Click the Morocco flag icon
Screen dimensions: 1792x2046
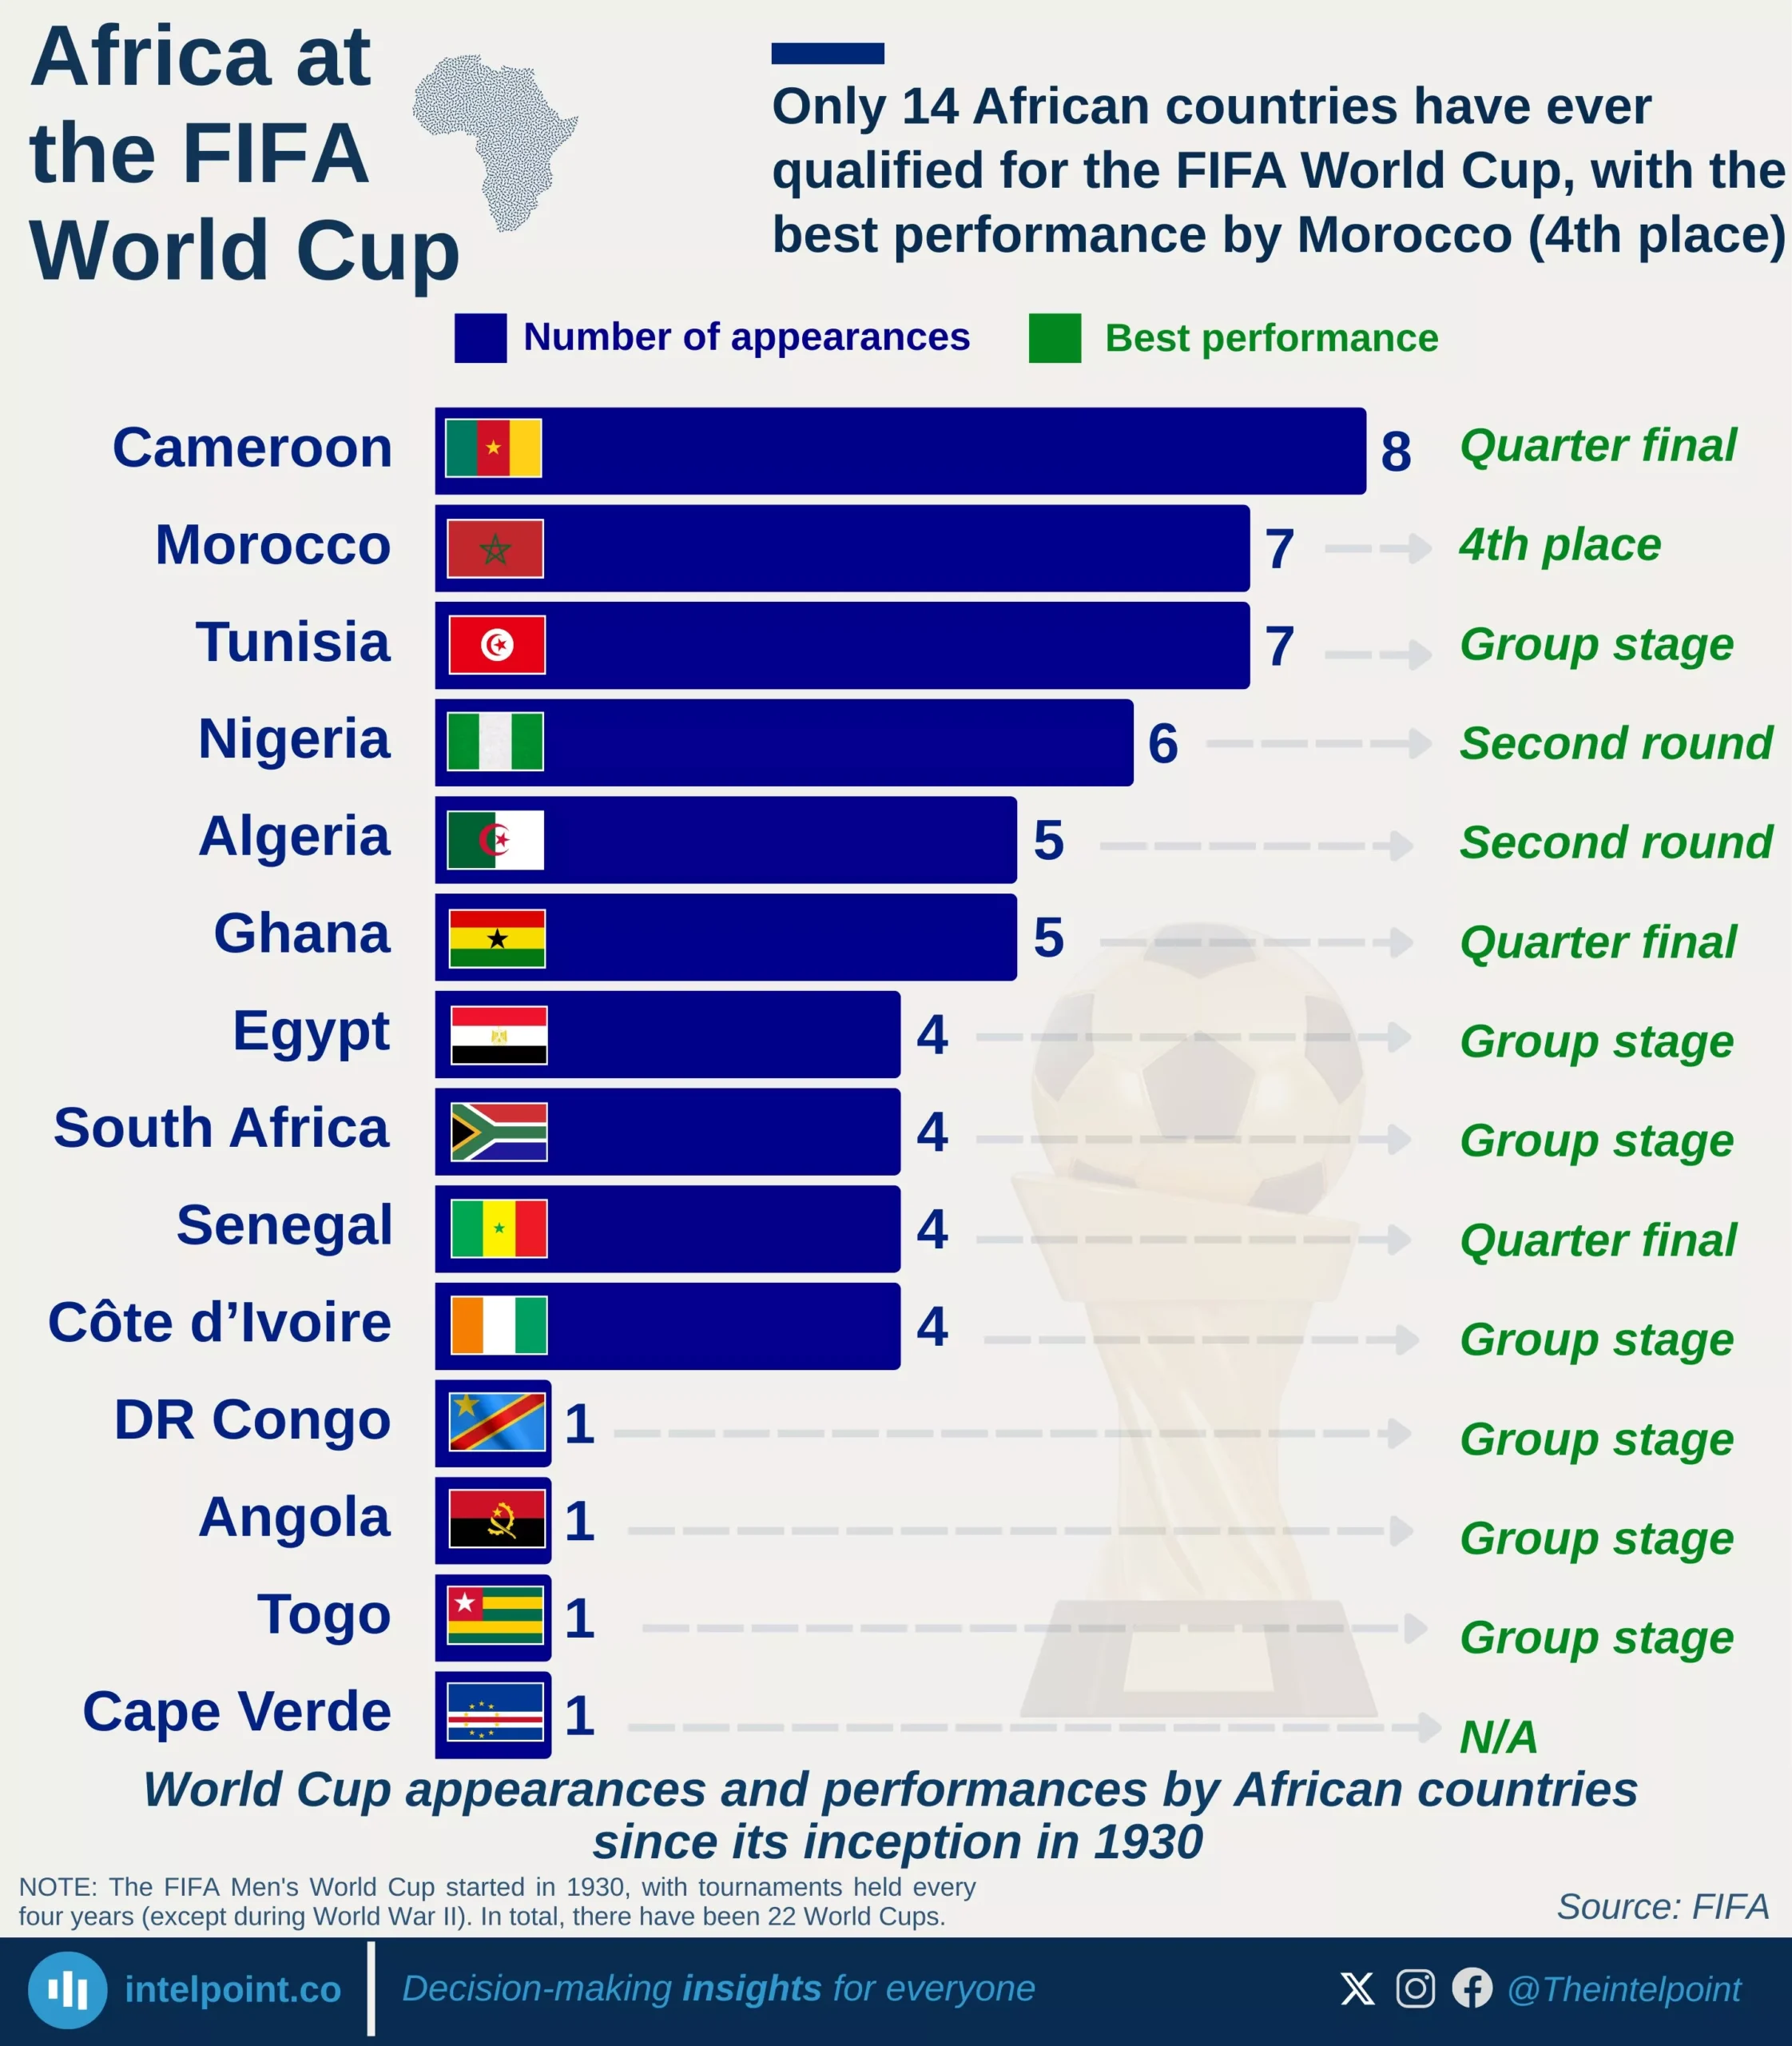pyautogui.click(x=495, y=548)
